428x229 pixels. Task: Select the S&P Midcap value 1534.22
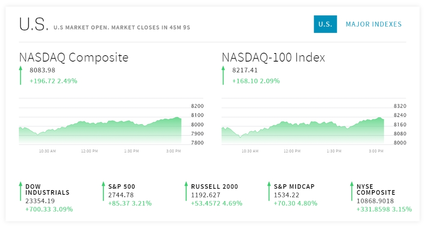(x=287, y=195)
